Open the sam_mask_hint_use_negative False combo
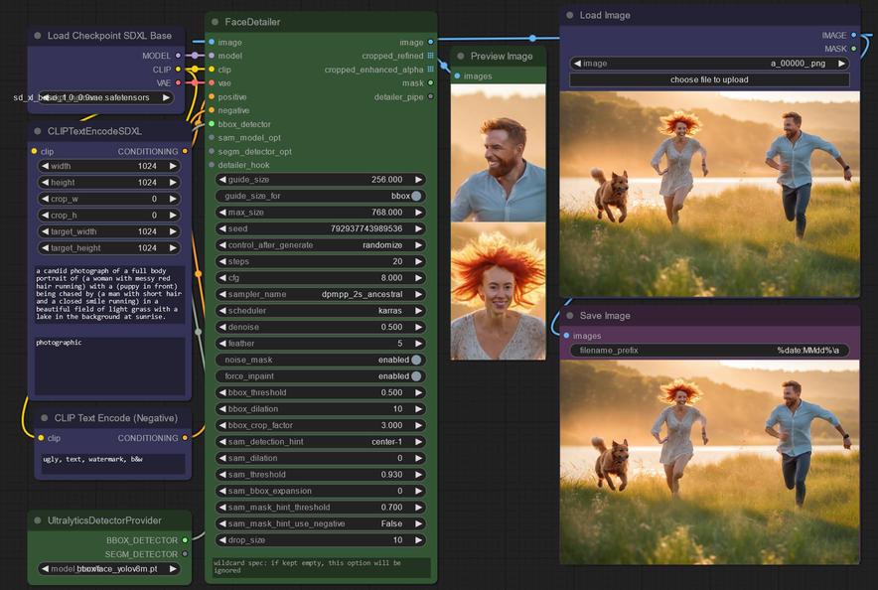The height and width of the screenshot is (590, 878). point(320,523)
